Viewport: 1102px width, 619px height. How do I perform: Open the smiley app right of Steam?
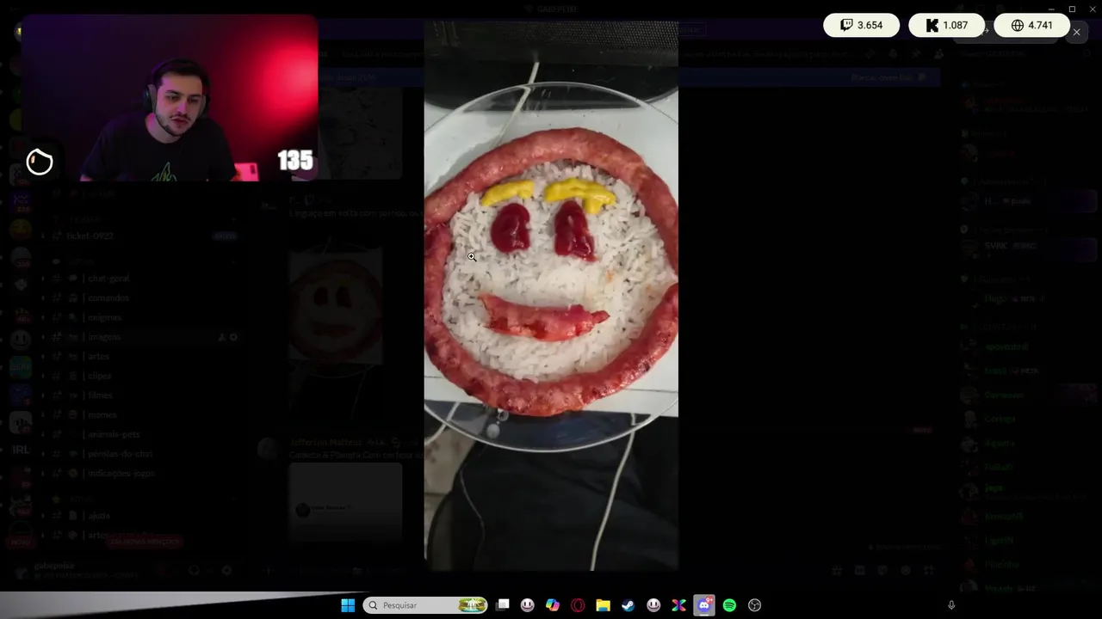tap(653, 605)
